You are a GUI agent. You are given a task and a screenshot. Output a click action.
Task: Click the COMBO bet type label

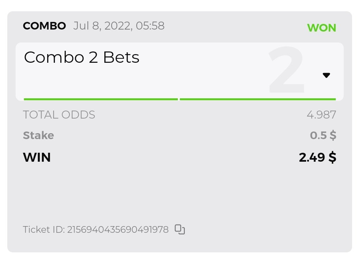44,26
